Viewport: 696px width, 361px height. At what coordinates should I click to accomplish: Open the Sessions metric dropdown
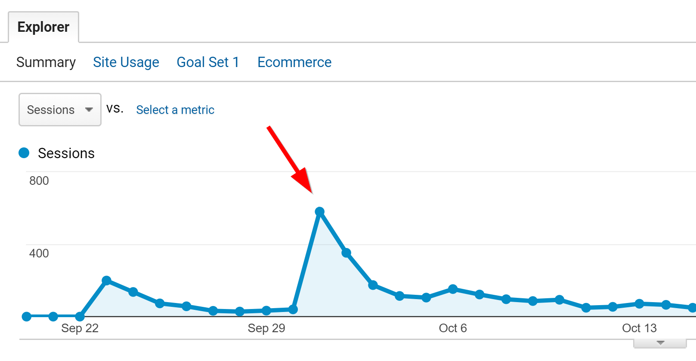click(60, 110)
